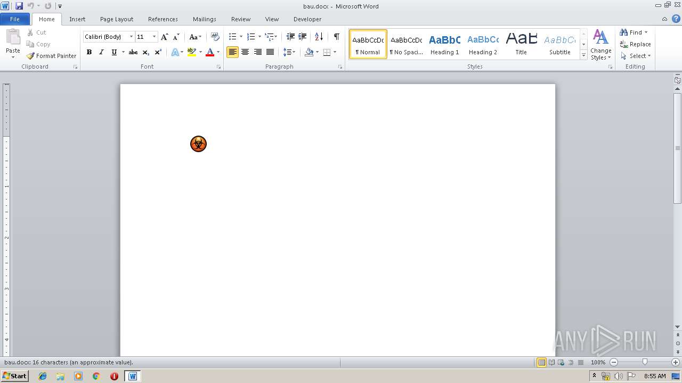The height and width of the screenshot is (383, 682).
Task: Open Font dialog launcher
Action: pyautogui.click(x=218, y=67)
